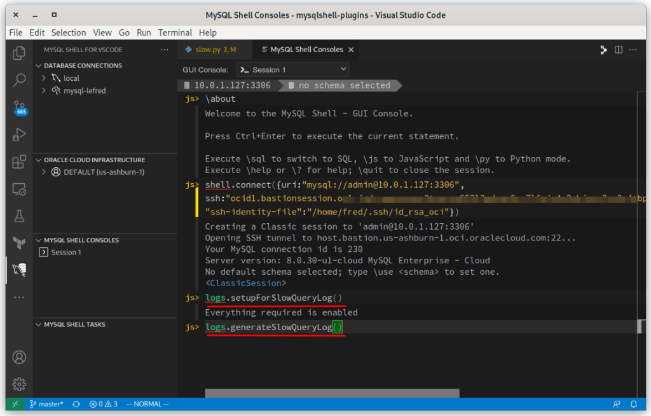This screenshot has height=416, width=651.
Task: Open the Remote Explorer icon
Action: pos(19,189)
